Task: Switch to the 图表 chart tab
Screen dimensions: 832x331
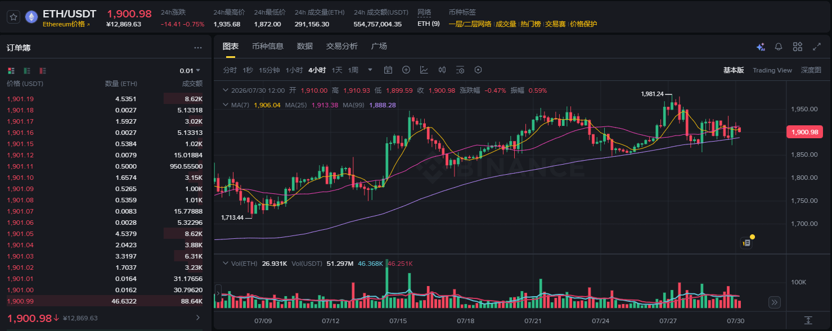Action: tap(231, 46)
